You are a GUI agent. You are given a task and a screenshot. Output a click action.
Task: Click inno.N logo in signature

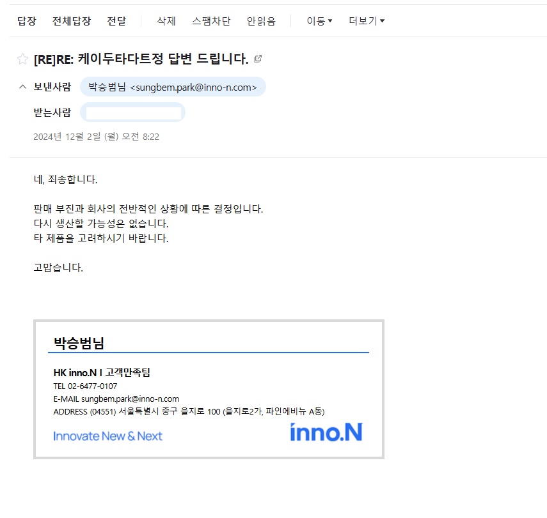(x=326, y=432)
